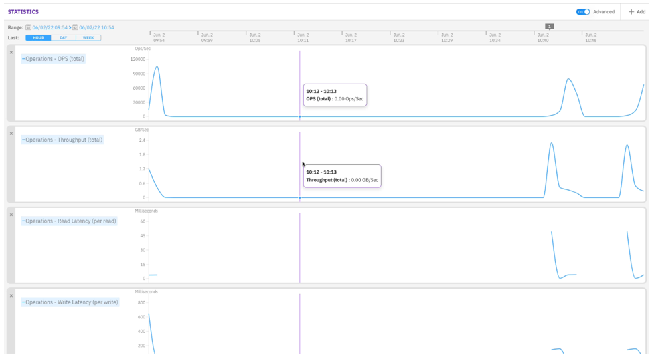The image size is (652, 355).
Task: Switch to the WEEK time range
Action: [88, 38]
